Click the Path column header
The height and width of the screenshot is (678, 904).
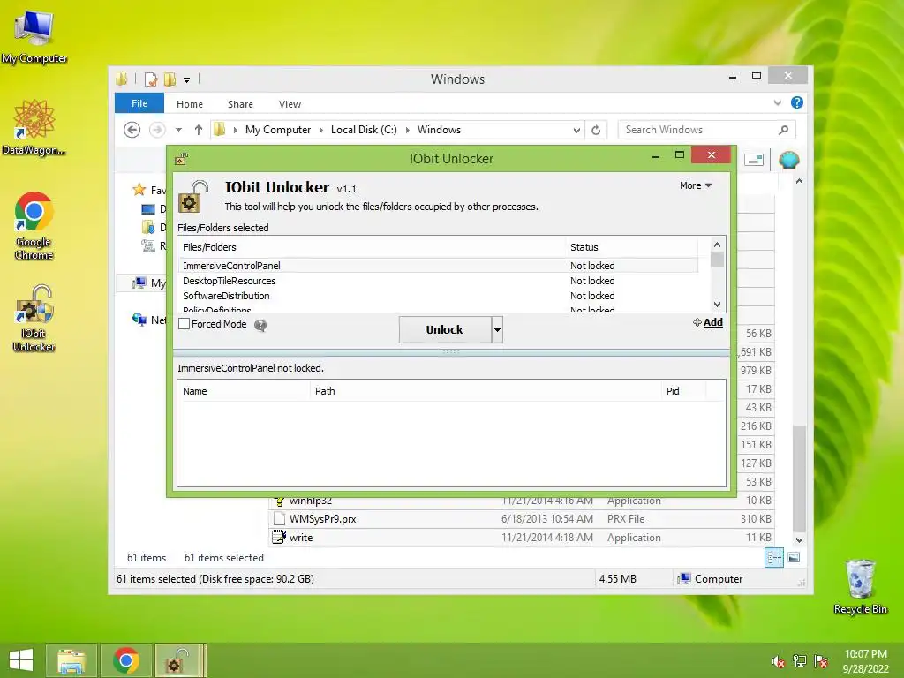click(x=486, y=391)
